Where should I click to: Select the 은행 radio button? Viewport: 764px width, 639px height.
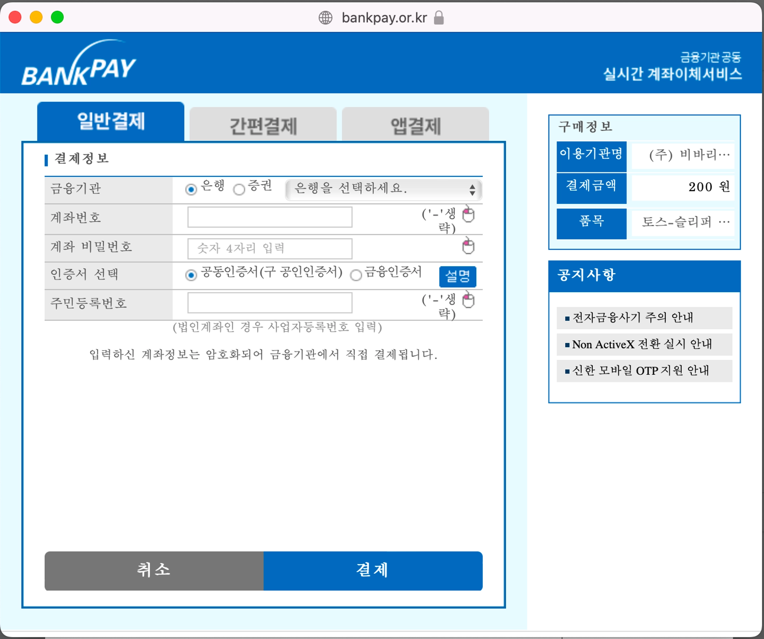pyautogui.click(x=191, y=189)
